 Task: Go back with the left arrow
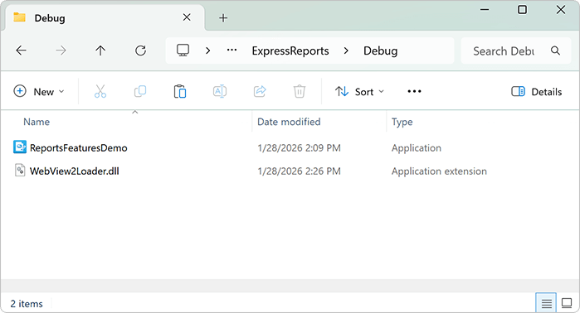(21, 51)
